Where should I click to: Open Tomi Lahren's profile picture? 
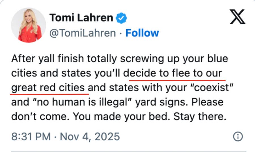(x=28, y=25)
